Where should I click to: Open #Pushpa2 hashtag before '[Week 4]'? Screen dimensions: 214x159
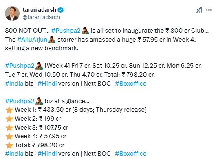click(20, 66)
